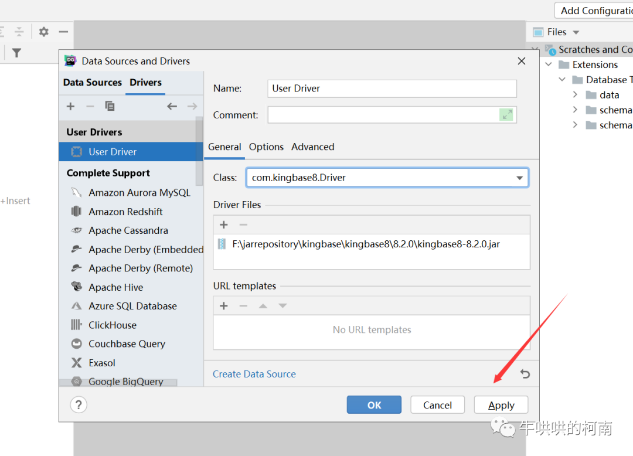Image resolution: width=633 pixels, height=456 pixels.
Task: Select the Extensions folder label
Action: (x=595, y=64)
